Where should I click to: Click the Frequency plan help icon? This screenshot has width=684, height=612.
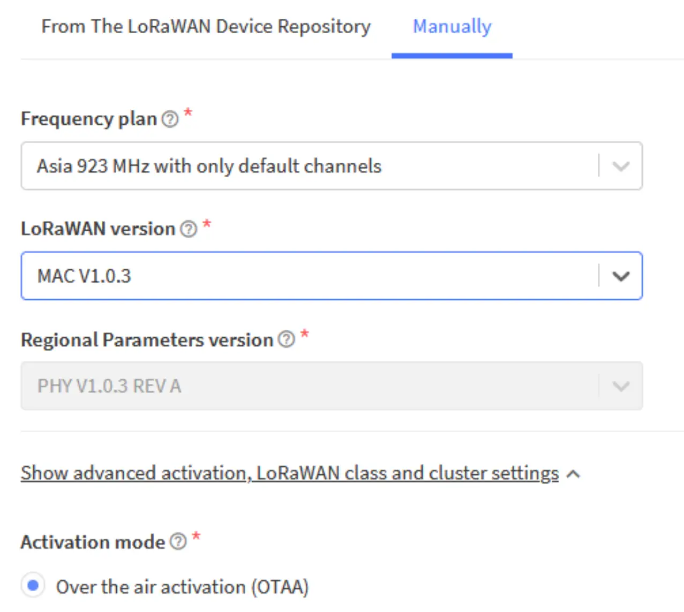[170, 119]
